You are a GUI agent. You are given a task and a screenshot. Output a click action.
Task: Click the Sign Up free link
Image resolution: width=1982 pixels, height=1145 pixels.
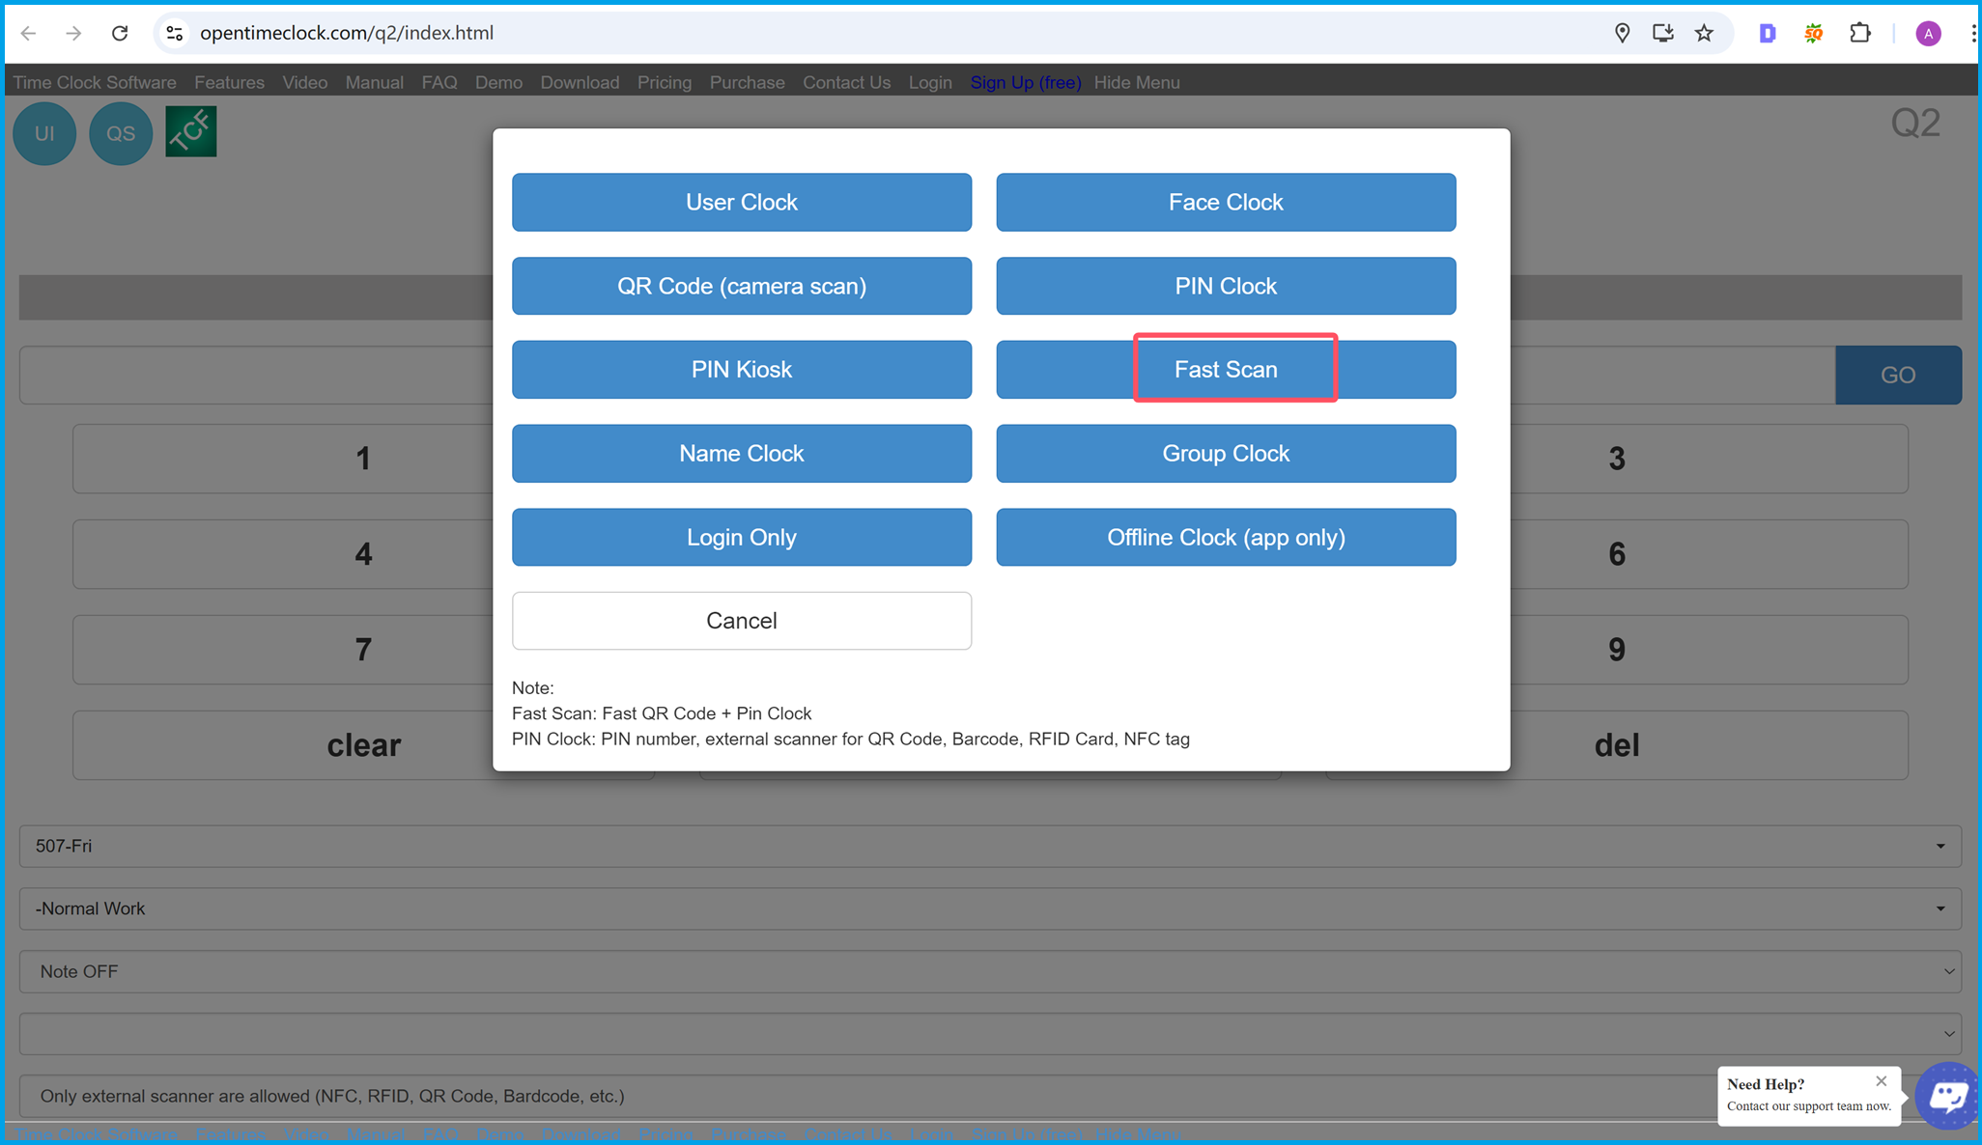[x=1025, y=82]
